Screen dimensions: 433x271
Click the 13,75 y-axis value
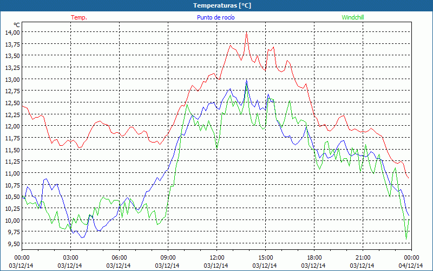click(x=12, y=44)
